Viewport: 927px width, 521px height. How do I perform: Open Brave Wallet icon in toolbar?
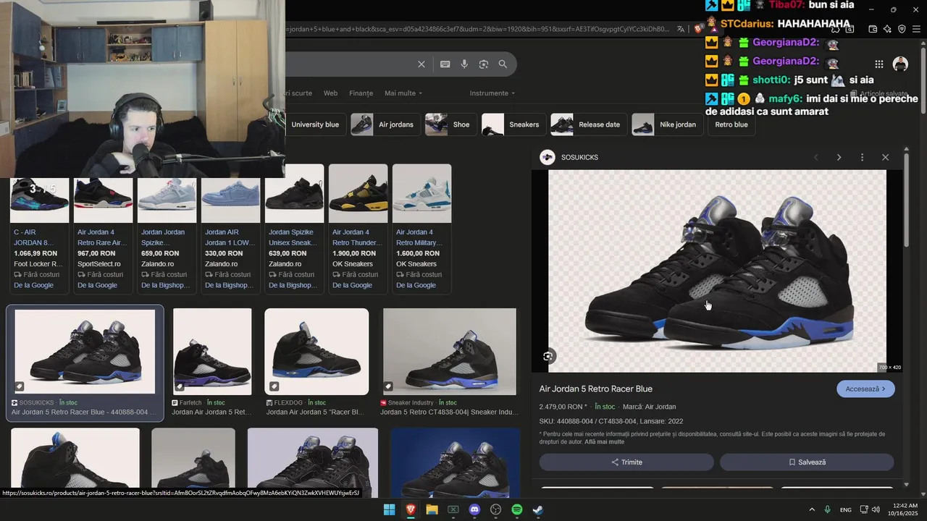click(x=873, y=29)
